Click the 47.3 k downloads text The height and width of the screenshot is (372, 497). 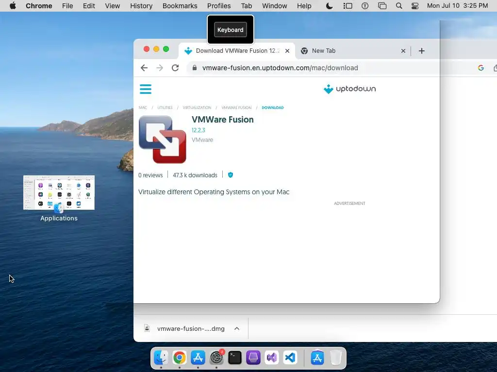coord(195,175)
